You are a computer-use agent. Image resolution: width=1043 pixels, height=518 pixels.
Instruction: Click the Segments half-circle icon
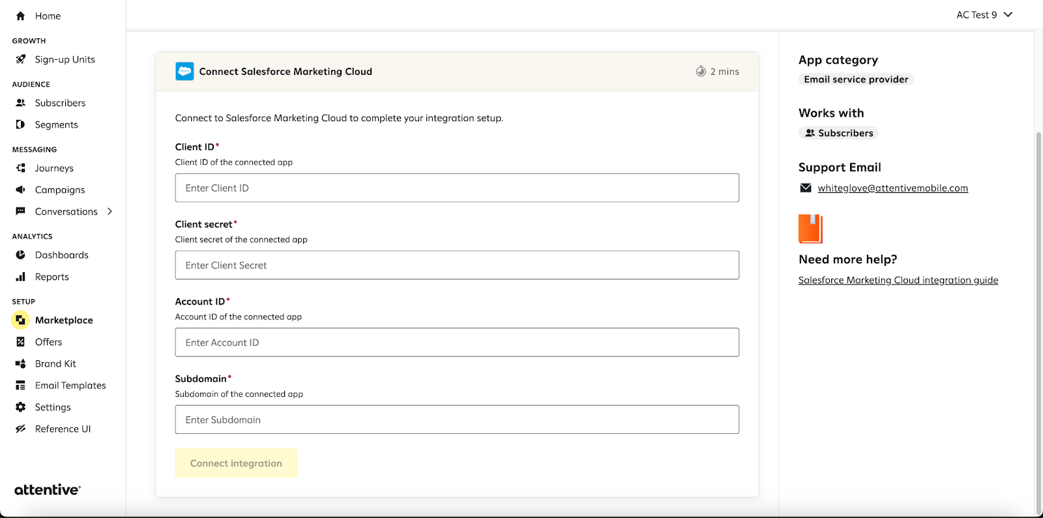21,124
